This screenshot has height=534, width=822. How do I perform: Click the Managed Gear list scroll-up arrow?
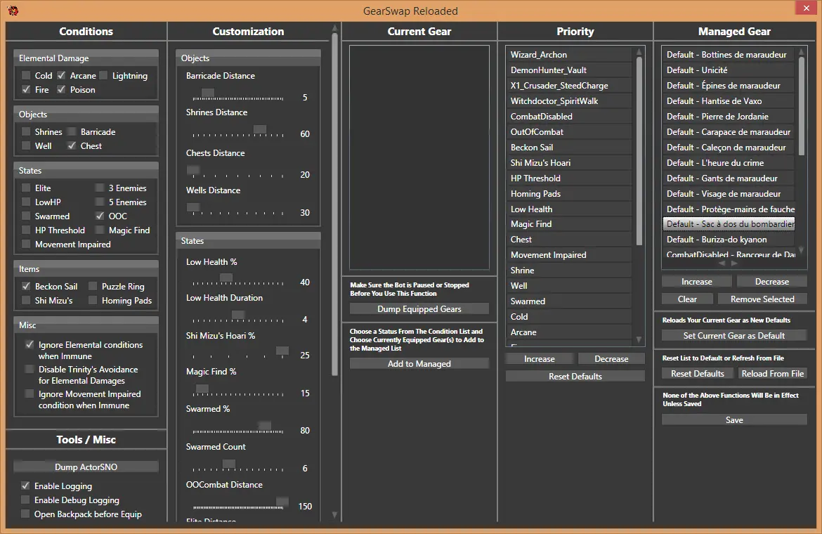(802, 51)
